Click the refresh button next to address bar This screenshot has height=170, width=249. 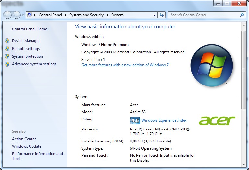tap(162, 15)
